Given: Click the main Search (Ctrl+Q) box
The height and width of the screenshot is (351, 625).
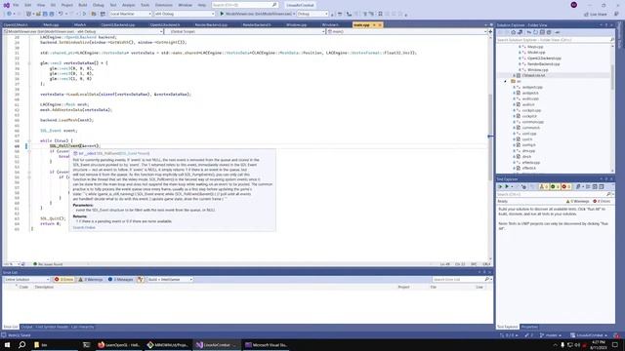Looking at the screenshot, I should pyautogui.click(x=244, y=5).
